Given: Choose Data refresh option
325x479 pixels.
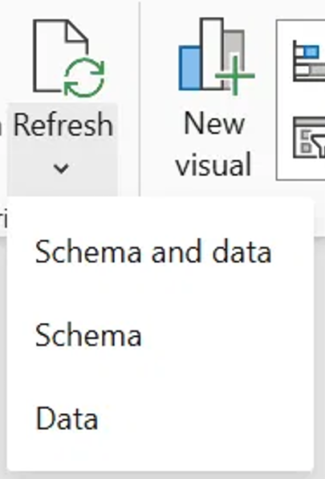Looking at the screenshot, I should [x=67, y=419].
